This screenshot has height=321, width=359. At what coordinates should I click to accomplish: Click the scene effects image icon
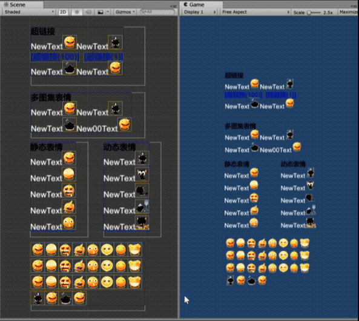point(100,12)
